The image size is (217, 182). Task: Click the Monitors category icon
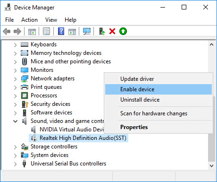(x=25, y=70)
